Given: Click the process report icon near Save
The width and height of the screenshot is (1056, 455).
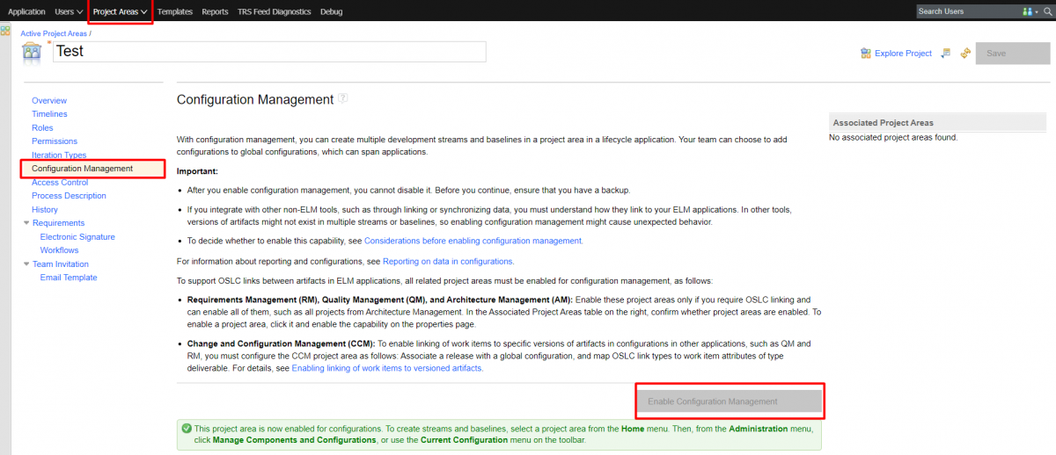Looking at the screenshot, I should (946, 54).
